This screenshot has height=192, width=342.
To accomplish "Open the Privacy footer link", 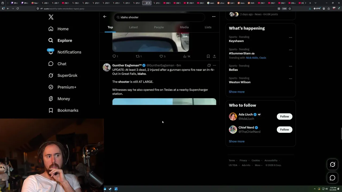I will 243,161.
